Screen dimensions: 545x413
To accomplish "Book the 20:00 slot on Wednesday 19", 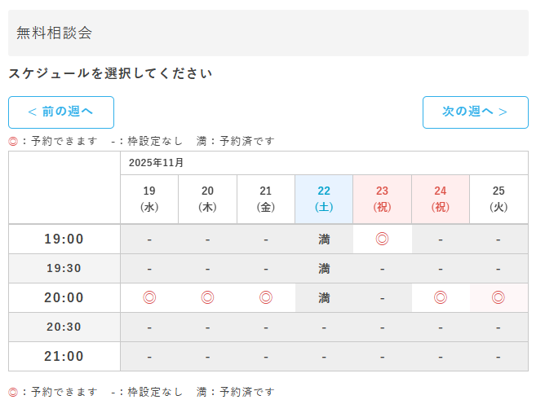I will tap(149, 297).
